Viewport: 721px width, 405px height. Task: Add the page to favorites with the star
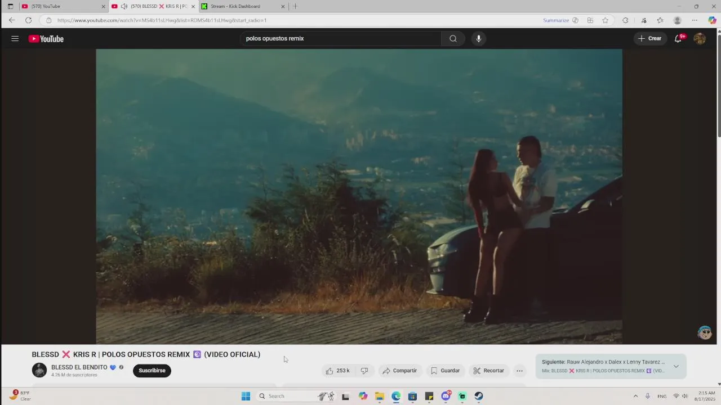pyautogui.click(x=605, y=20)
